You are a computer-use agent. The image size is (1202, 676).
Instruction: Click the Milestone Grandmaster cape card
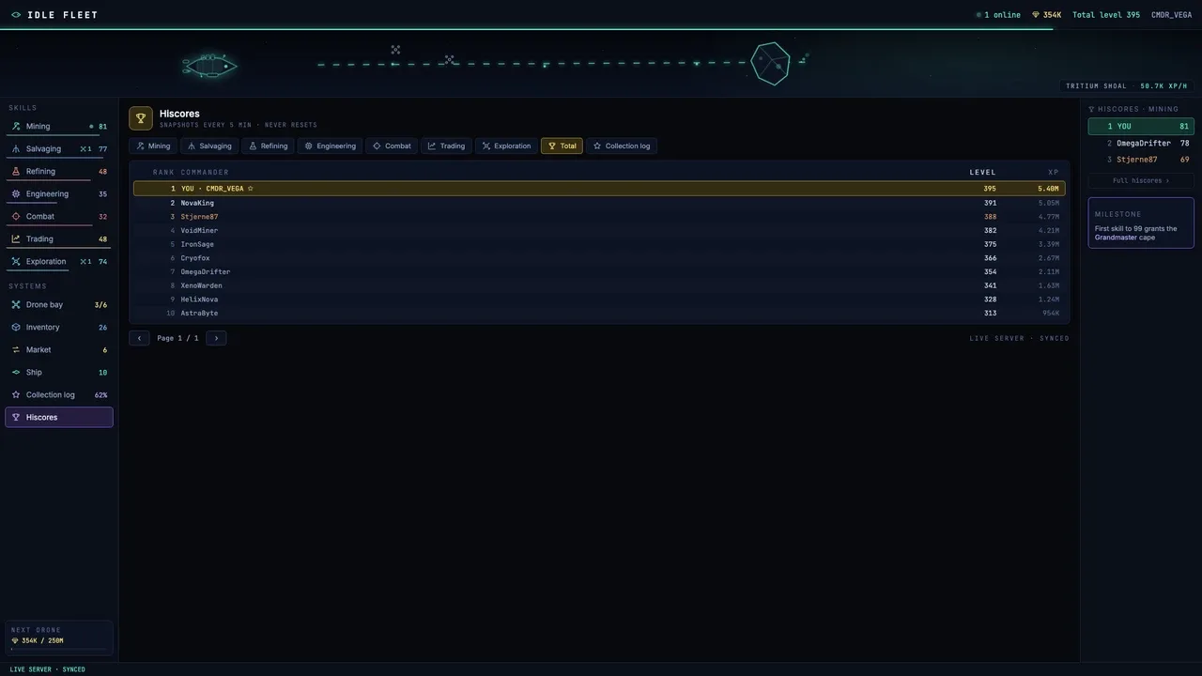pos(1141,223)
